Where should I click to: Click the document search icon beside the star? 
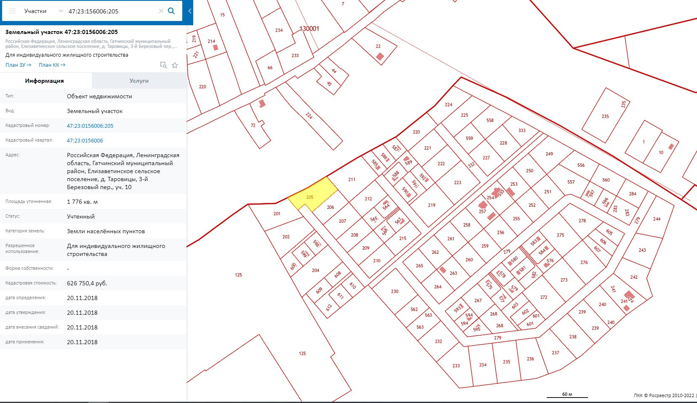point(163,65)
